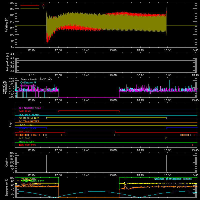200x200 pixels.
Task: Click the ATTENUATOR_STATE flag label
Action: pos(30,108)
